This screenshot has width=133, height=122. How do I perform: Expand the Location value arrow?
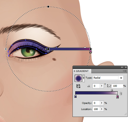point(102,109)
